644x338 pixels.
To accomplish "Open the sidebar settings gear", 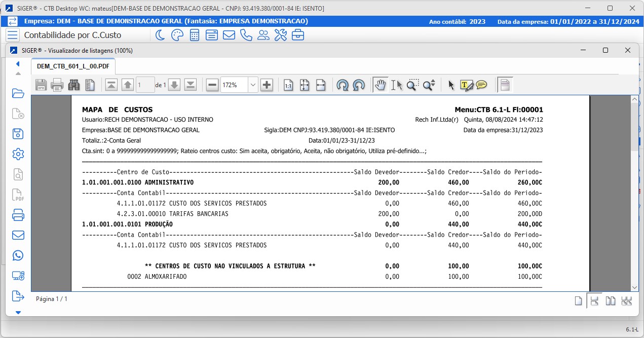I will coord(18,154).
